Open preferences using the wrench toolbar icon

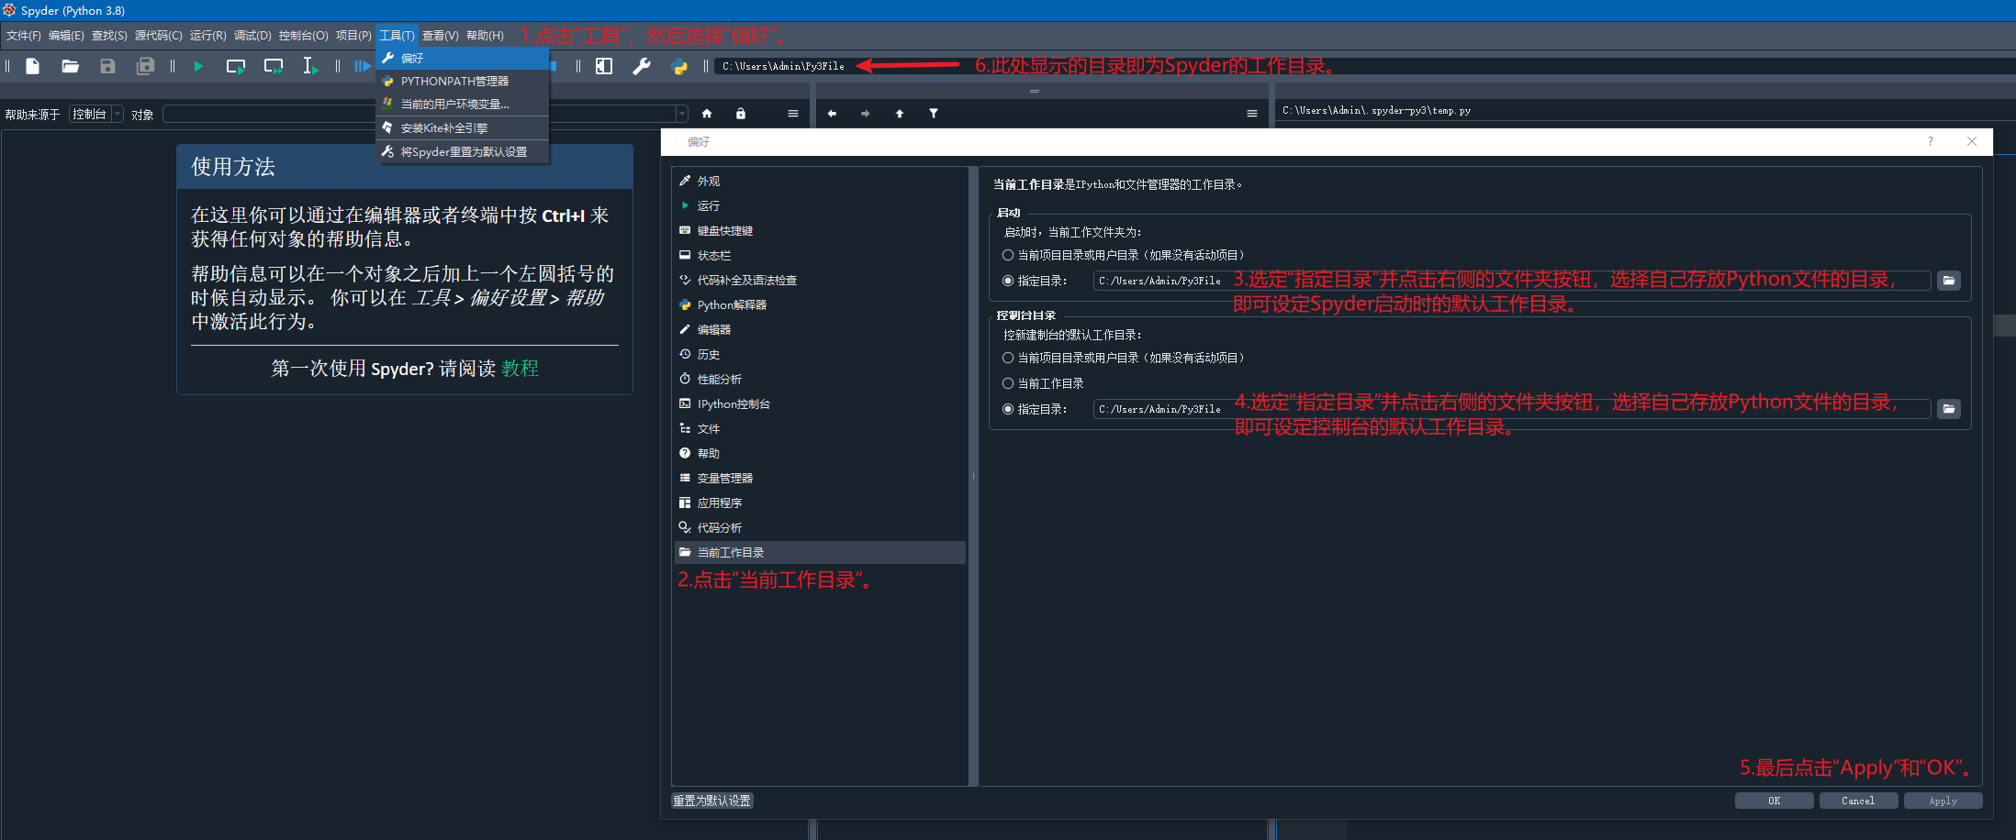coord(642,65)
